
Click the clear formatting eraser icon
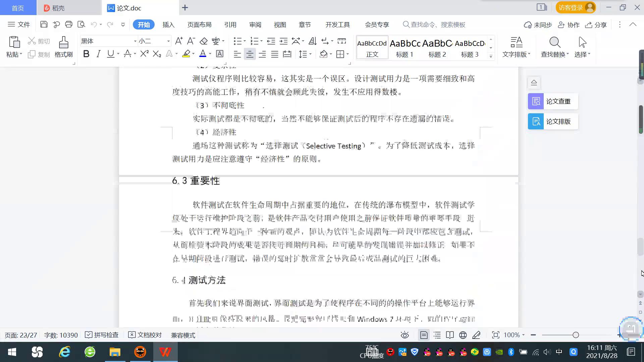tap(203, 41)
